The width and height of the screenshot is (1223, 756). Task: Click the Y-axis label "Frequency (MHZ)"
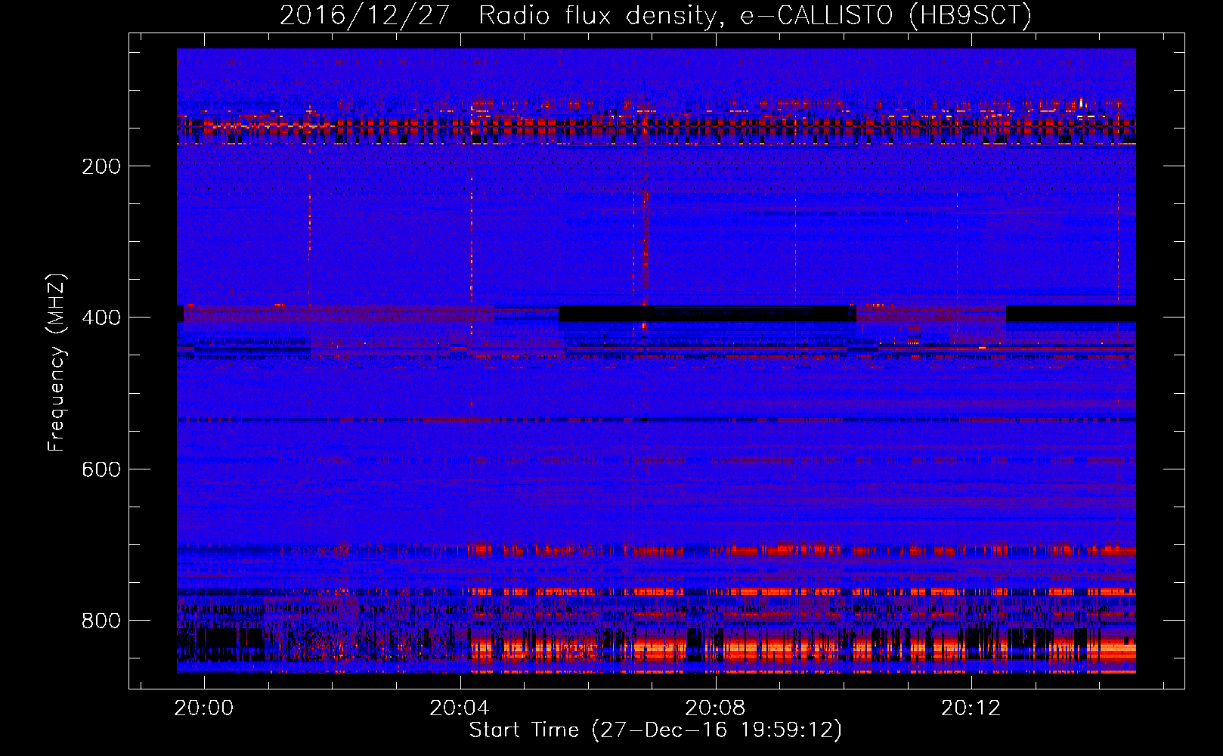[x=57, y=362]
